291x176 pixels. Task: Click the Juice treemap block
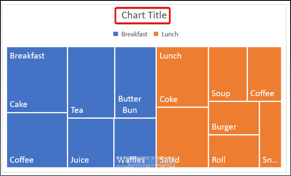pyautogui.click(x=90, y=143)
